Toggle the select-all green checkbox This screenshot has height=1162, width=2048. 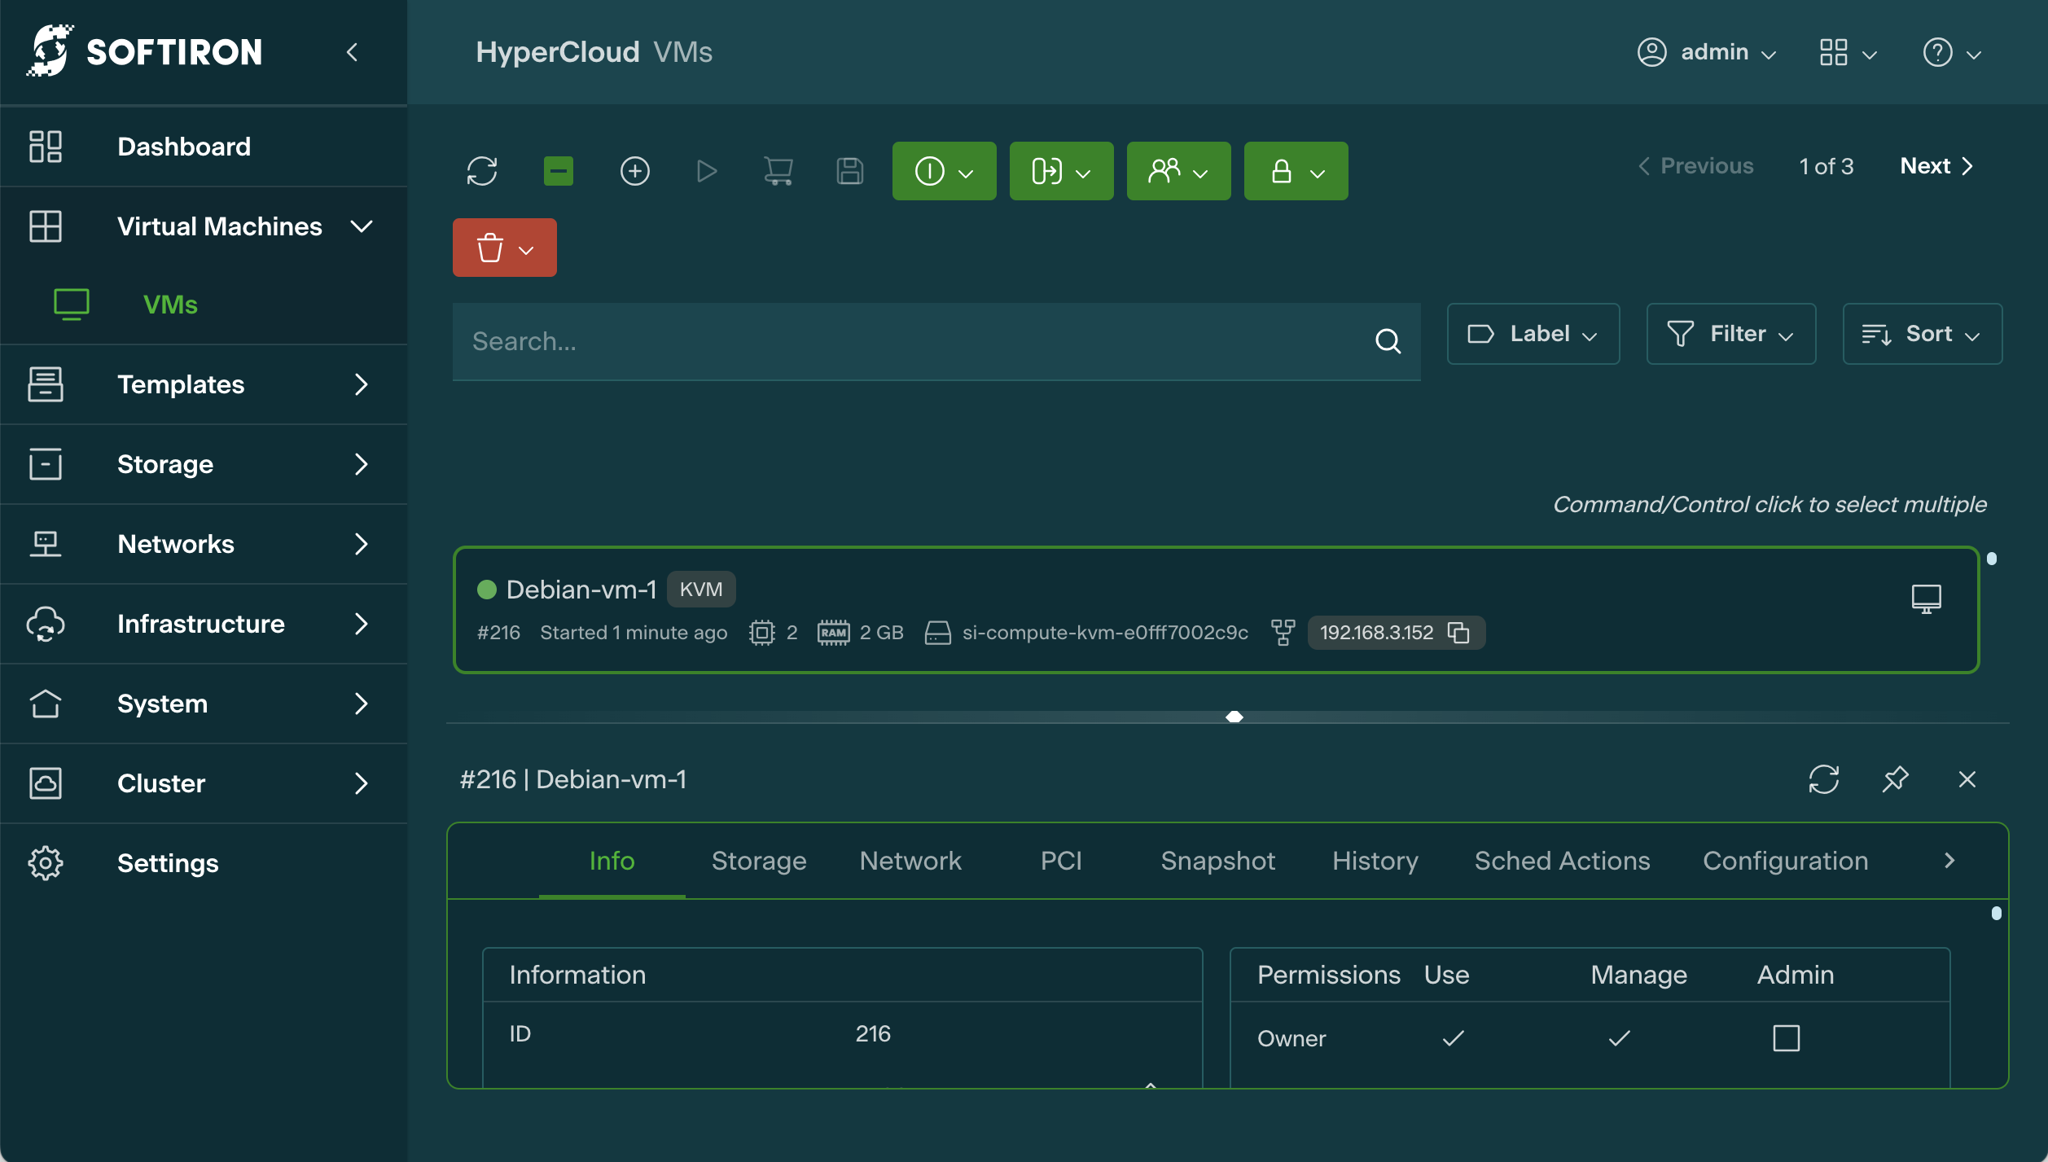point(558,171)
